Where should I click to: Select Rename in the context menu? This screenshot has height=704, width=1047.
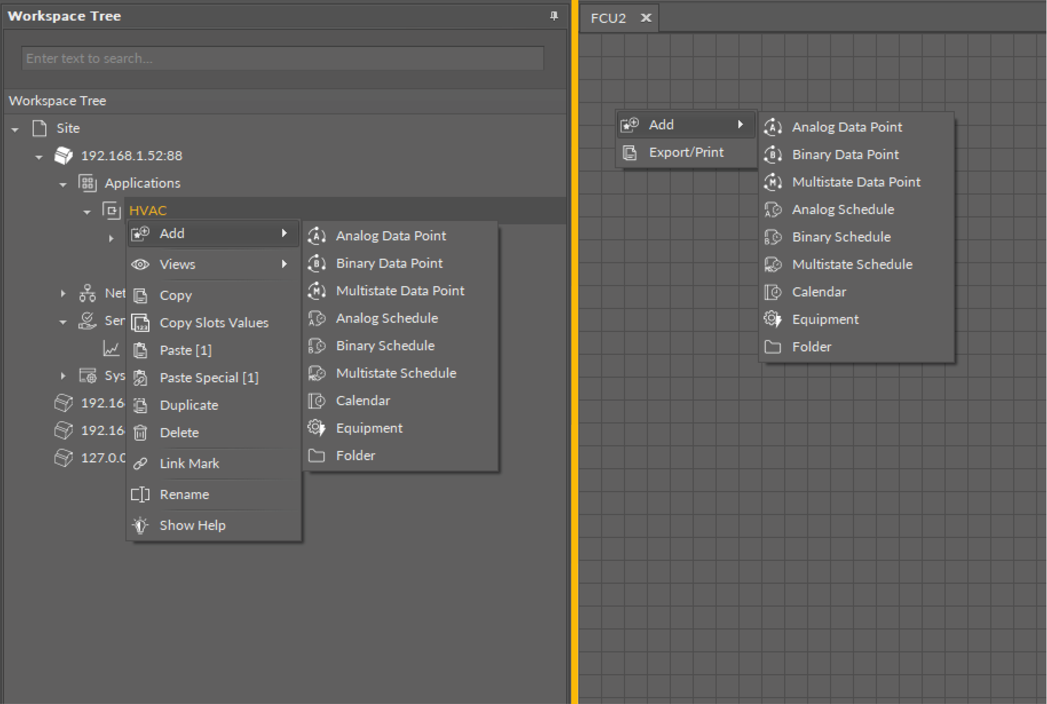pos(184,494)
